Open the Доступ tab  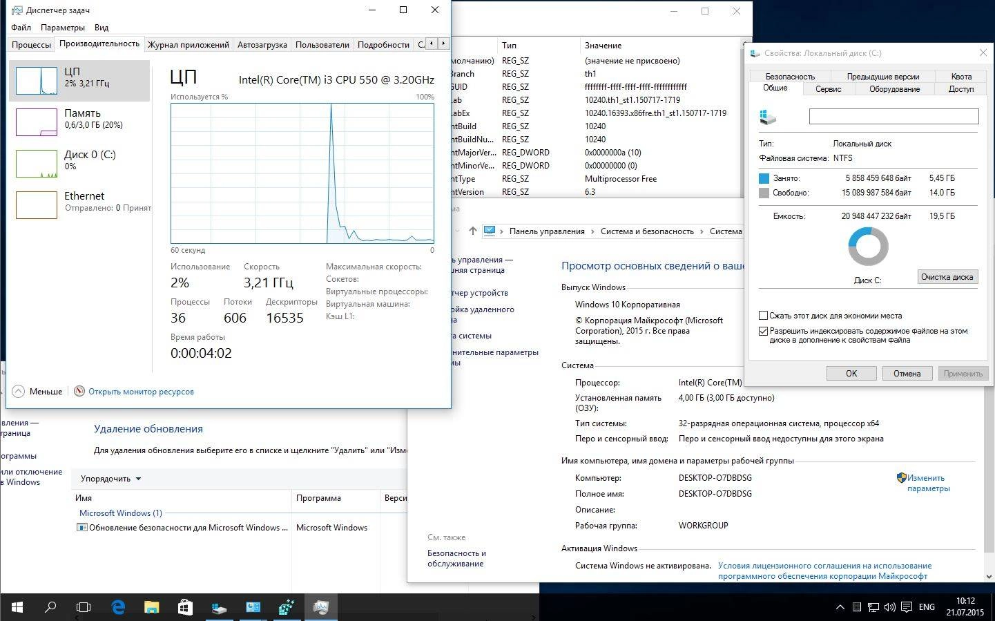pos(961,89)
